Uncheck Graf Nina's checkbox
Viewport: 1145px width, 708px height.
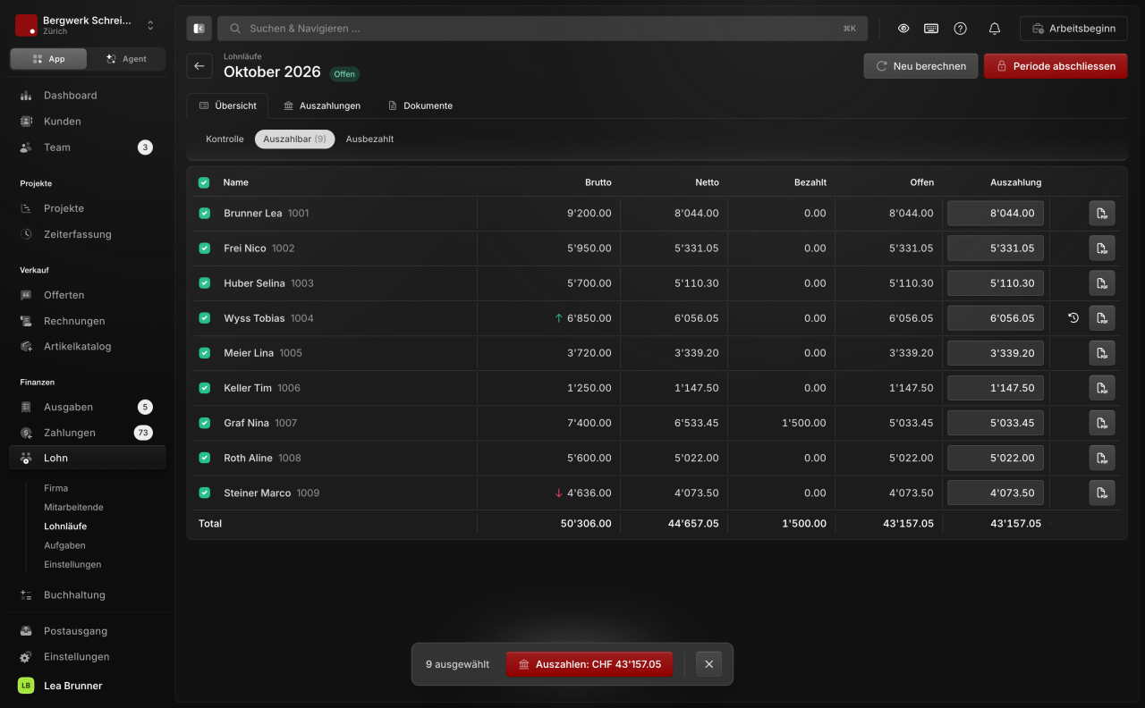point(204,423)
